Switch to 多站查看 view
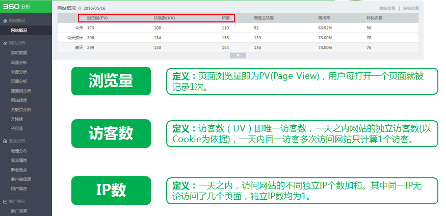The width and height of the screenshot is (446, 216). click(411, 9)
